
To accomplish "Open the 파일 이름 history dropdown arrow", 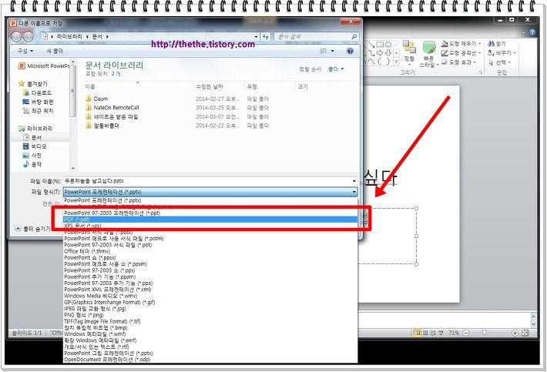I will tap(354, 181).
